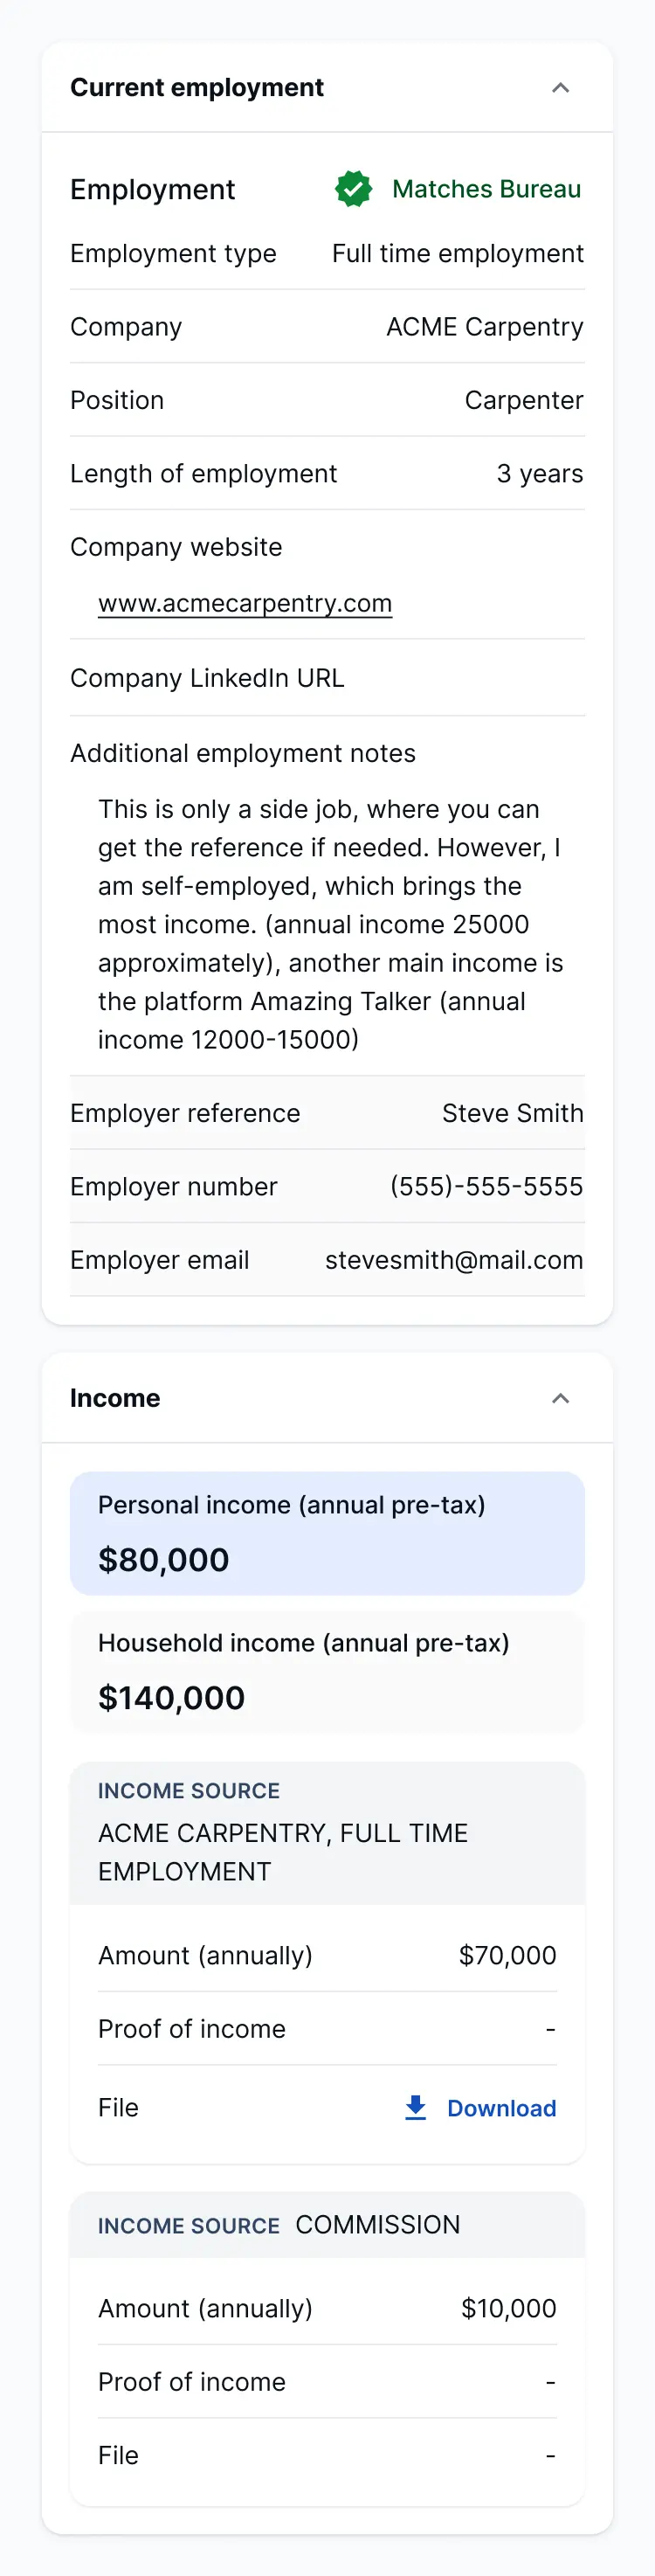Click the green verified checkmark badge
Viewport: 655px width, 2576px height.
[353, 189]
